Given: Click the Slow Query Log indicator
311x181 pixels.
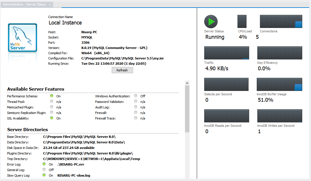Looking at the screenshot, I should click(x=44, y=175).
